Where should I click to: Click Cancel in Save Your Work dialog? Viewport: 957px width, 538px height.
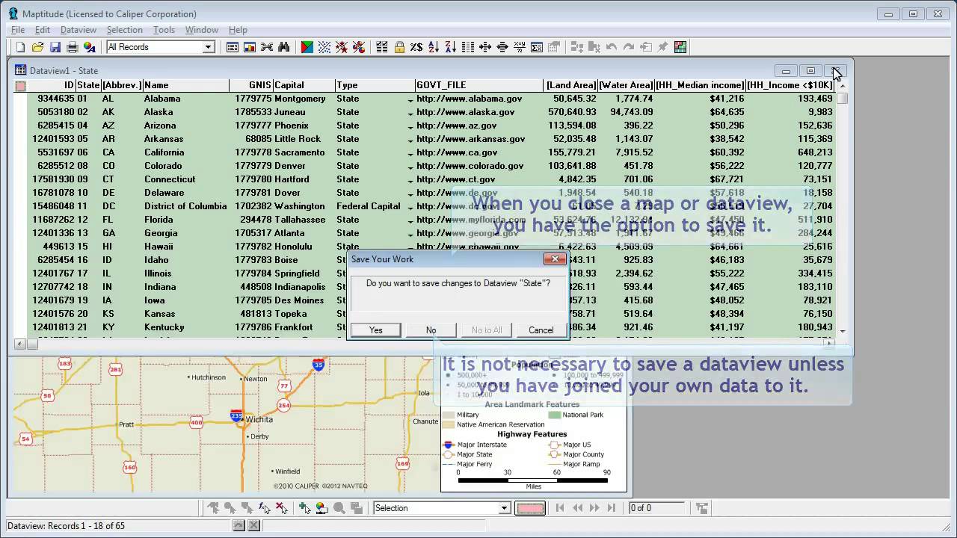[541, 330]
